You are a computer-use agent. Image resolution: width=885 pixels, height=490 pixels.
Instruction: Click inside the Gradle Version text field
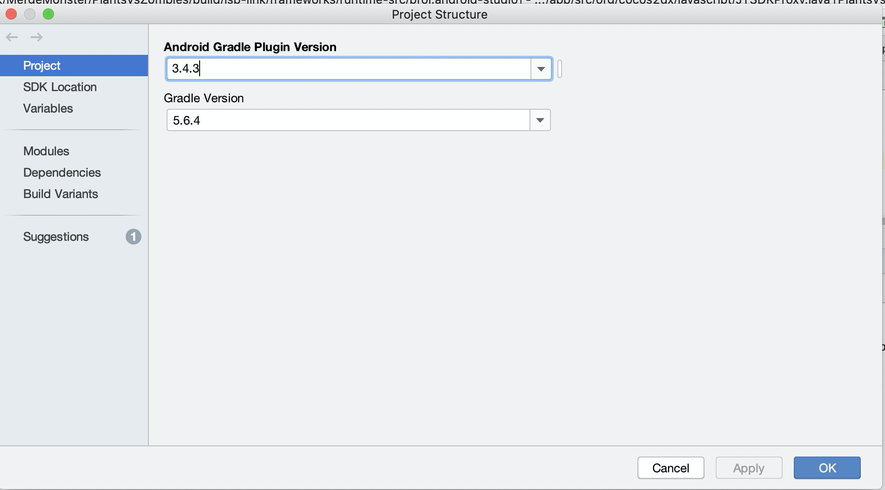click(x=349, y=120)
